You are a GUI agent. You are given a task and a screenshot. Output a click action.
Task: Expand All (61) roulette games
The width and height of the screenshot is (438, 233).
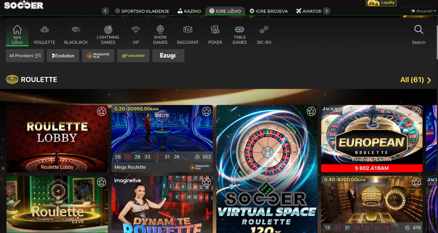point(416,80)
